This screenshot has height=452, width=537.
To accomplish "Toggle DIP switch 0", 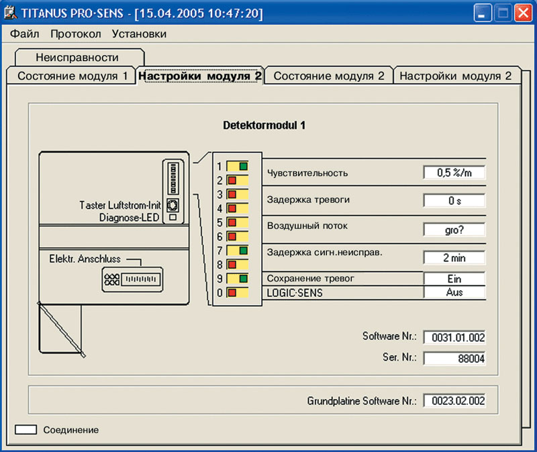I will pos(238,293).
